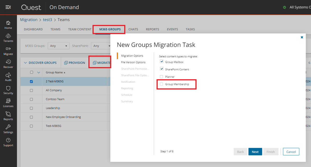Screen dimensions: 311x167
Task: Follow the test3 breadcrumb link
Action: [47, 19]
